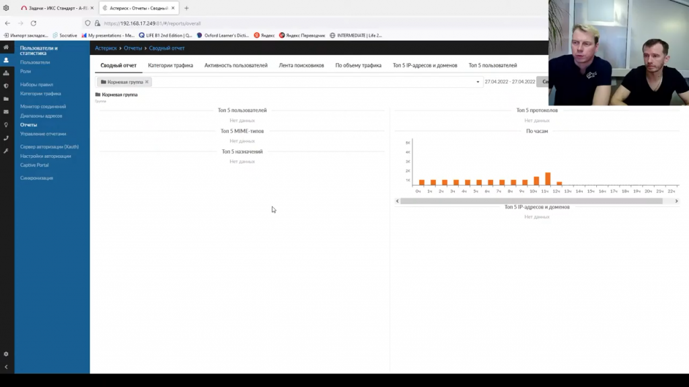Close the 'Задачи - ИКС Стандарт' tab
This screenshot has height=387, width=689.
[92, 8]
